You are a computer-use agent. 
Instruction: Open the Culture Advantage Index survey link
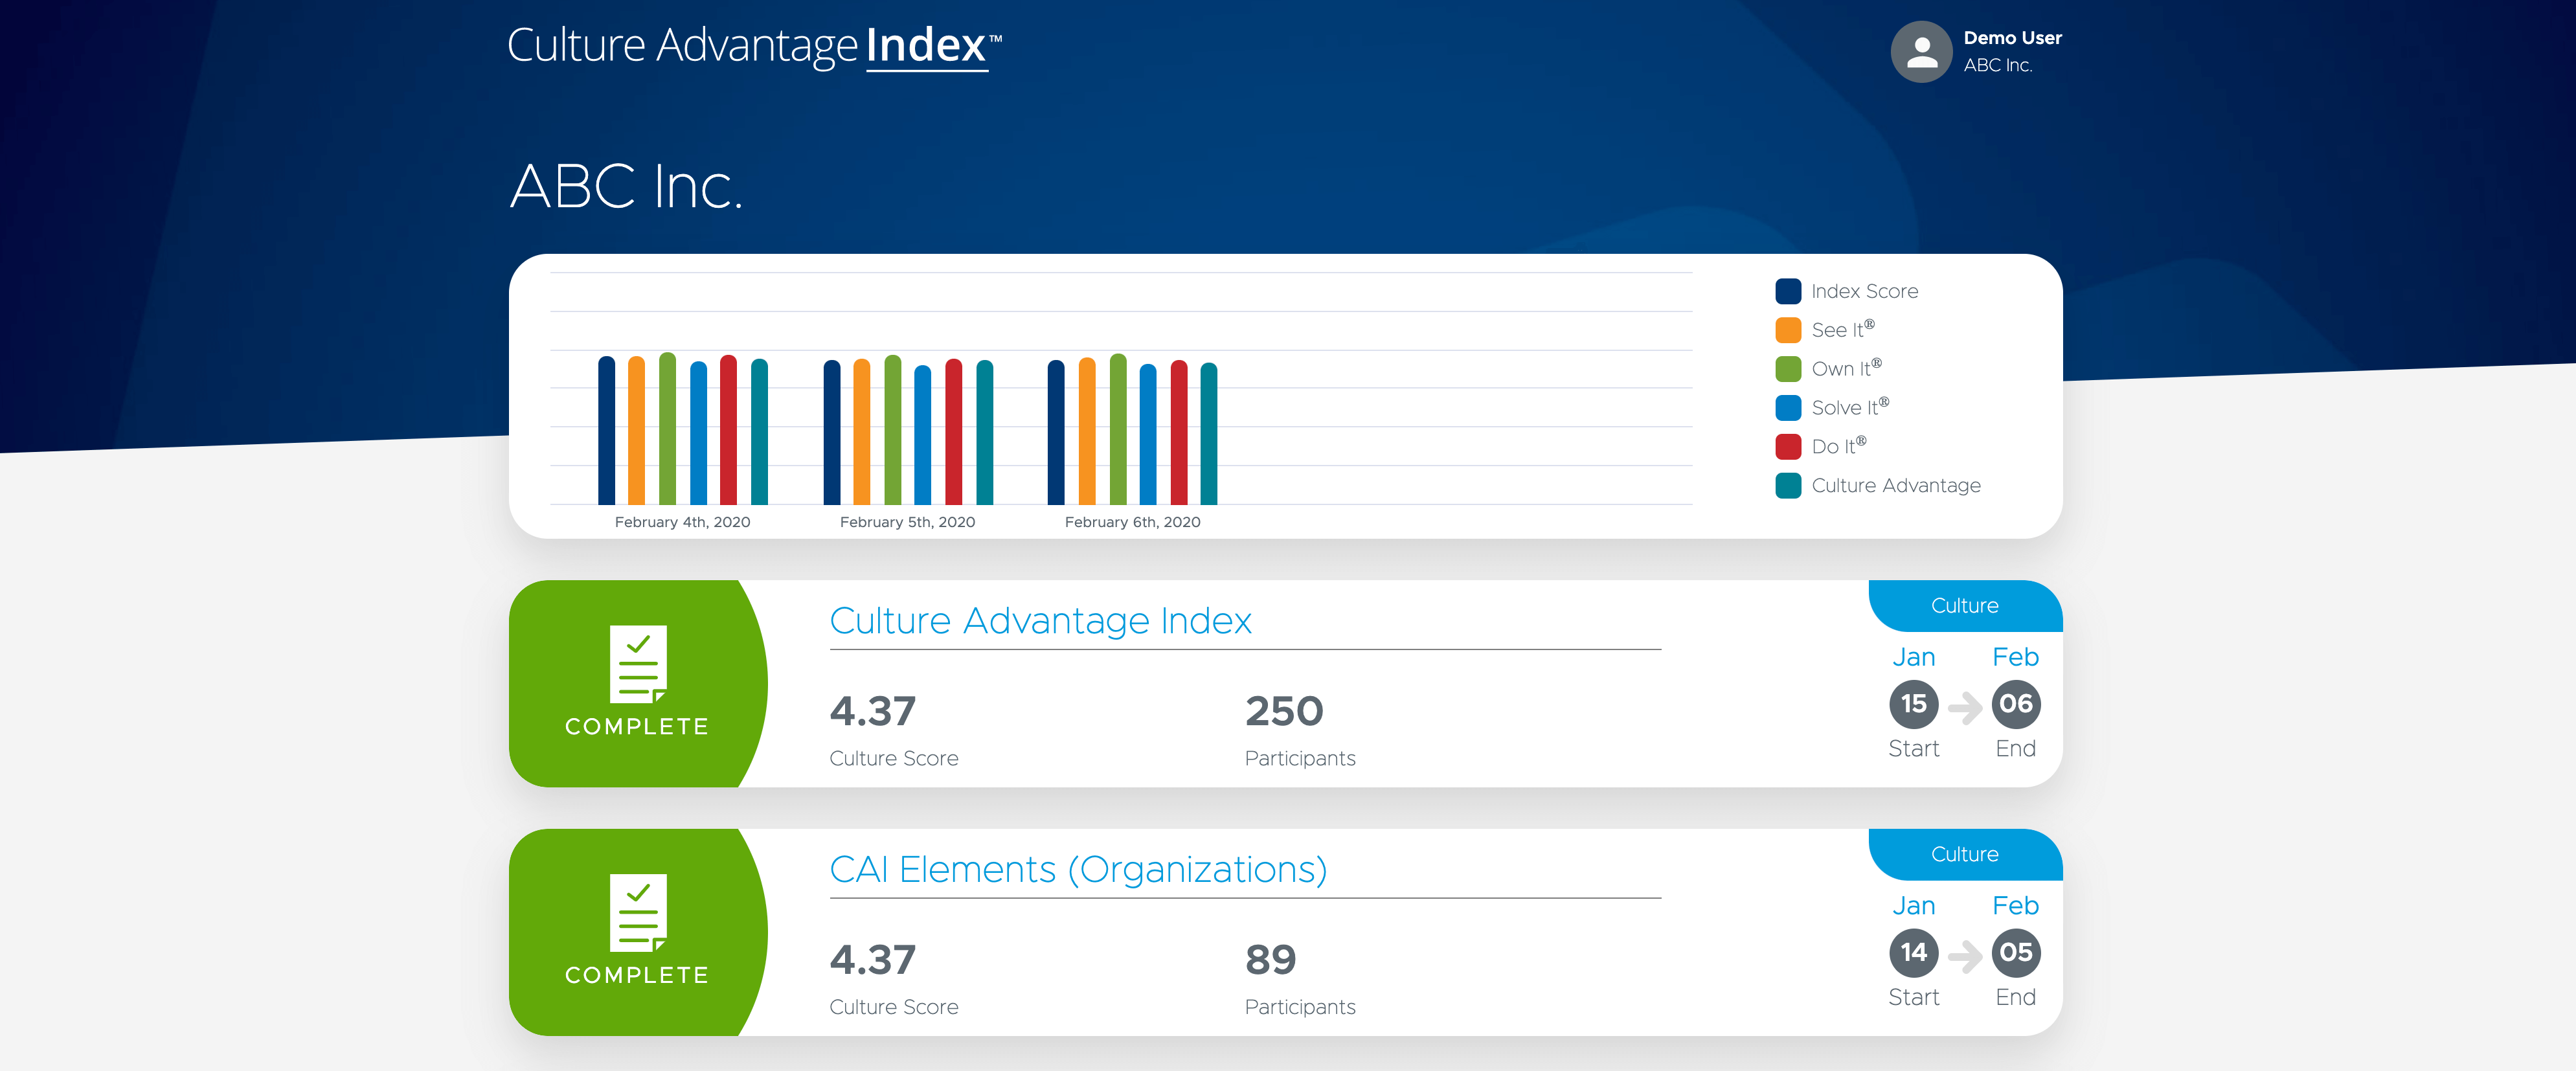[1040, 621]
